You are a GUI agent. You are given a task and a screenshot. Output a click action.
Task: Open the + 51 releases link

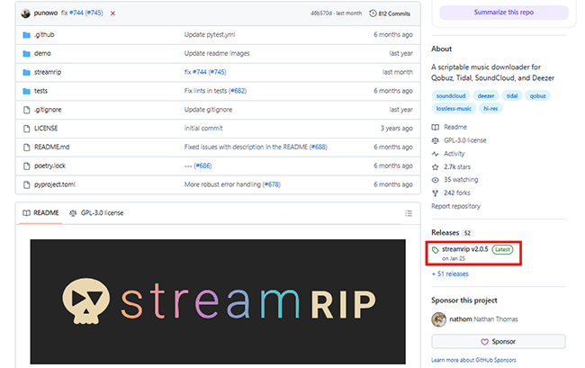tap(450, 274)
